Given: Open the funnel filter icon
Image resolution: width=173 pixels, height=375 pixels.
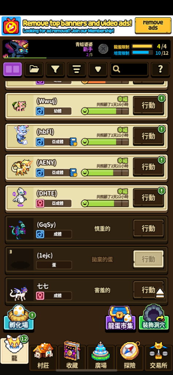Looking at the screenshot, I should click(55, 69).
